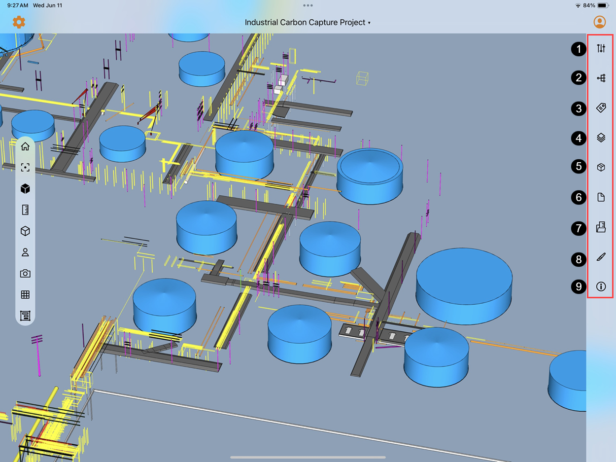
Task: Open the filter sliders panel icon
Action: pos(601,49)
